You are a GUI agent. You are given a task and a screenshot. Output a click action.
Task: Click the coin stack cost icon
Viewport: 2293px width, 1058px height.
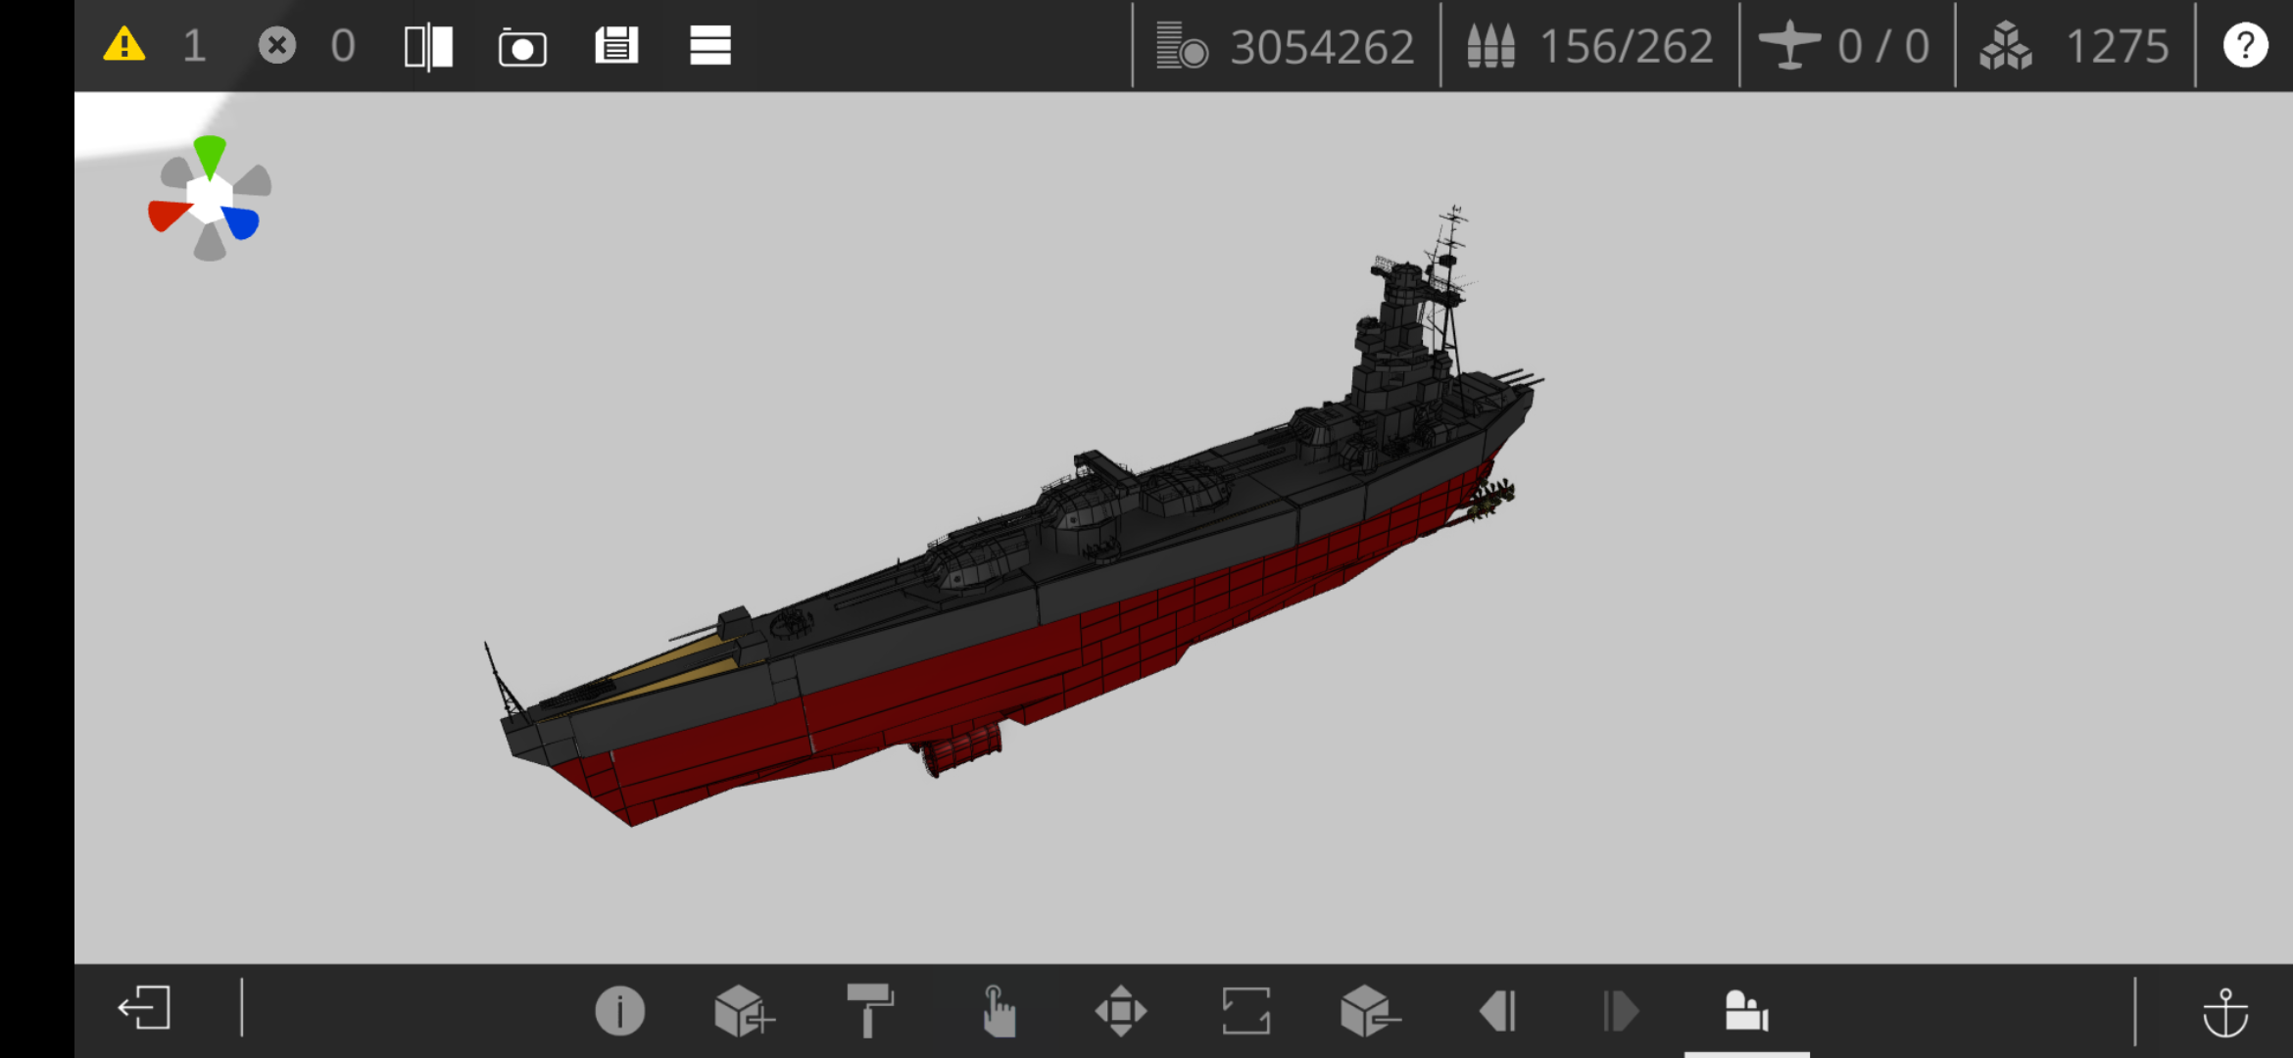click(x=1181, y=46)
